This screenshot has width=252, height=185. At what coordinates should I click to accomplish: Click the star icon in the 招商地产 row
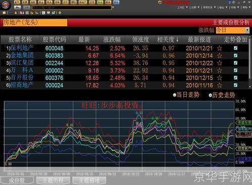tap(219, 85)
